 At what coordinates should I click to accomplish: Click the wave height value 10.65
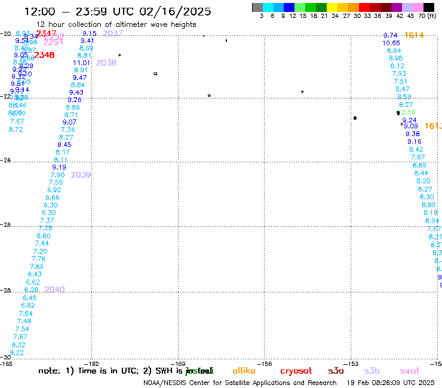[x=391, y=43]
